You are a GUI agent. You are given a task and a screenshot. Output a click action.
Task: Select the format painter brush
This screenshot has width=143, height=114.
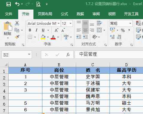17,37
